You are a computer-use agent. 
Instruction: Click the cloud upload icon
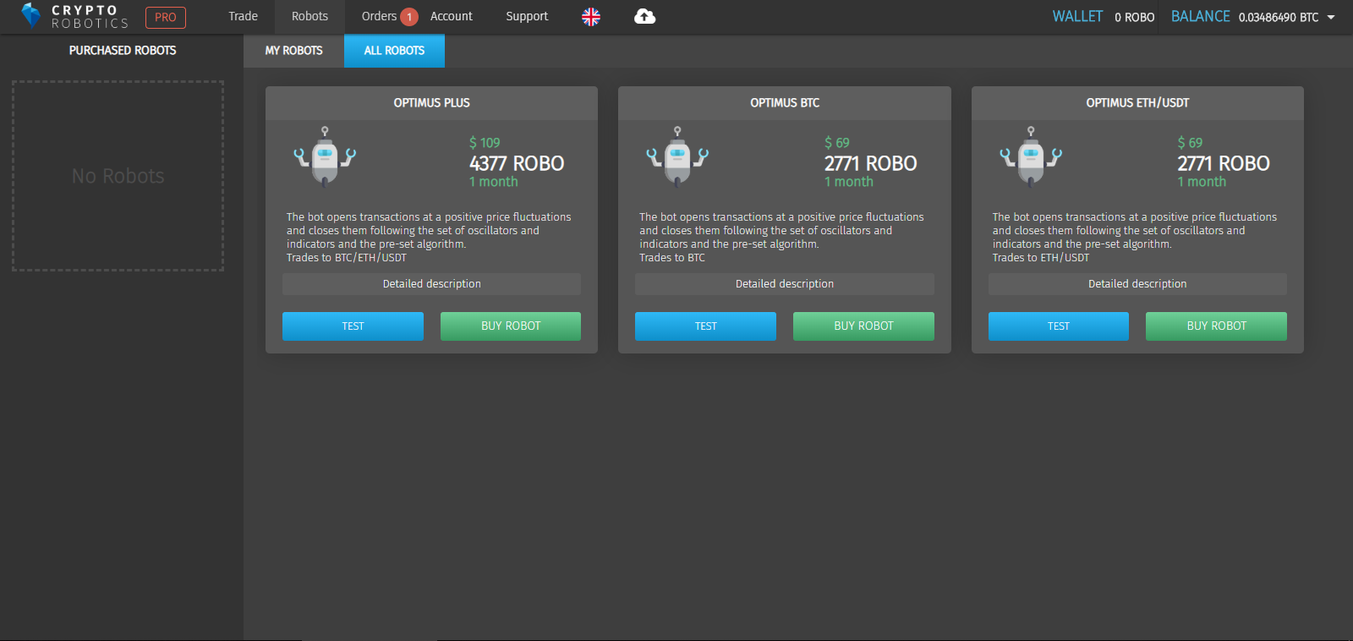(x=645, y=16)
